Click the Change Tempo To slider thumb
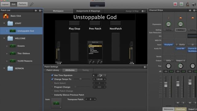197x111 pixels. pyautogui.click(x=80, y=79)
